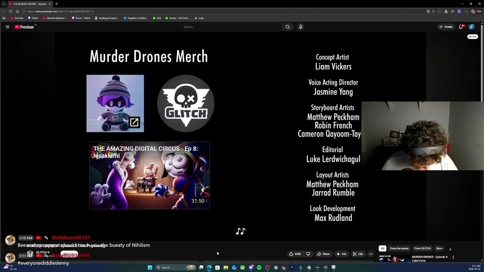Open the Kick bookmark
This screenshot has width=484, height=272.
pyautogui.click(x=157, y=18)
